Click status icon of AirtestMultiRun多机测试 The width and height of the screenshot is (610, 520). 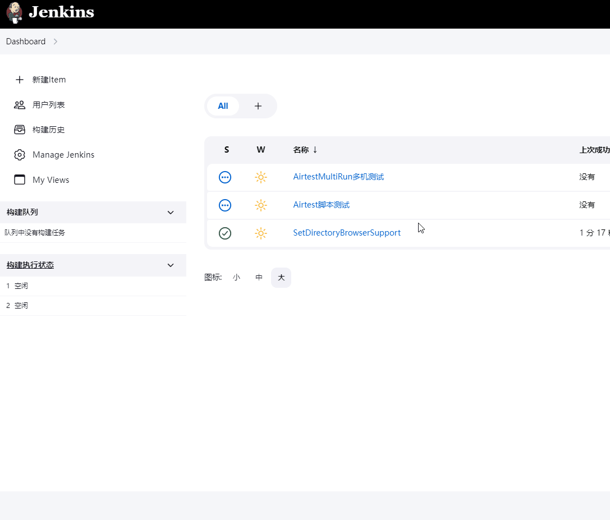(225, 177)
